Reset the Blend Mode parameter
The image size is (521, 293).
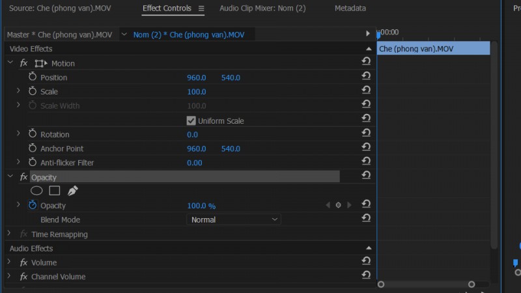[x=366, y=218]
